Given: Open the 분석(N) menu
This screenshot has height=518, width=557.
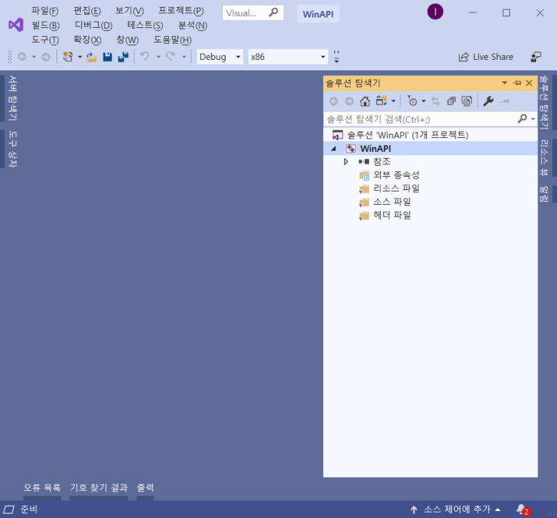Looking at the screenshot, I should (193, 26).
